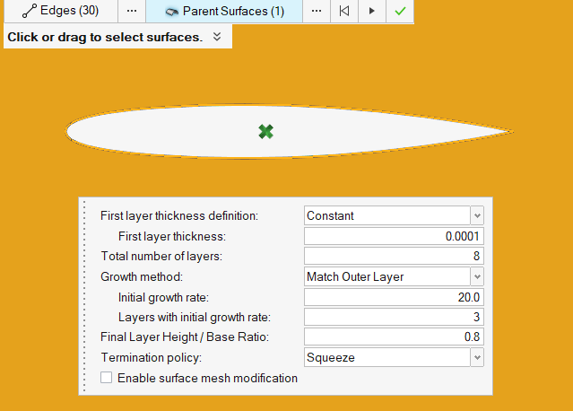Viewport: 573px width, 411px height.
Task: Open the Growth method dropdown
Action: click(476, 276)
